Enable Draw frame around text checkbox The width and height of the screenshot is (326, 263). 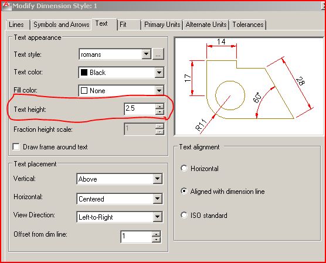point(16,146)
